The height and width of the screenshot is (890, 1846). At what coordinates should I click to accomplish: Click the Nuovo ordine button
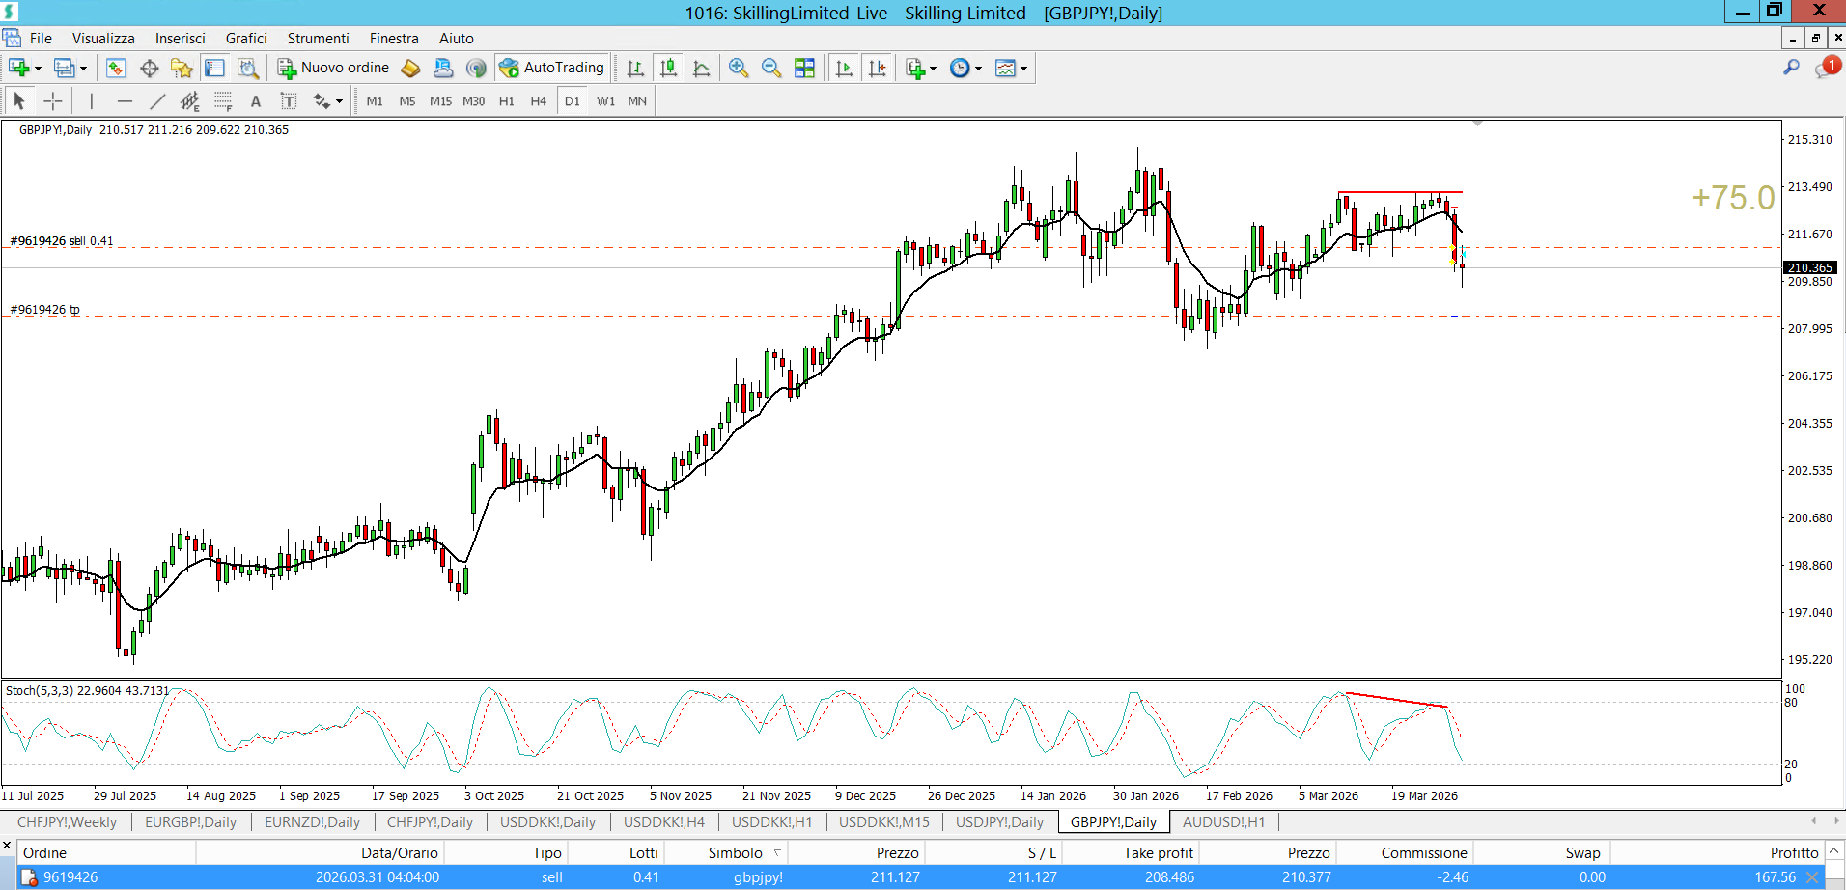point(333,68)
